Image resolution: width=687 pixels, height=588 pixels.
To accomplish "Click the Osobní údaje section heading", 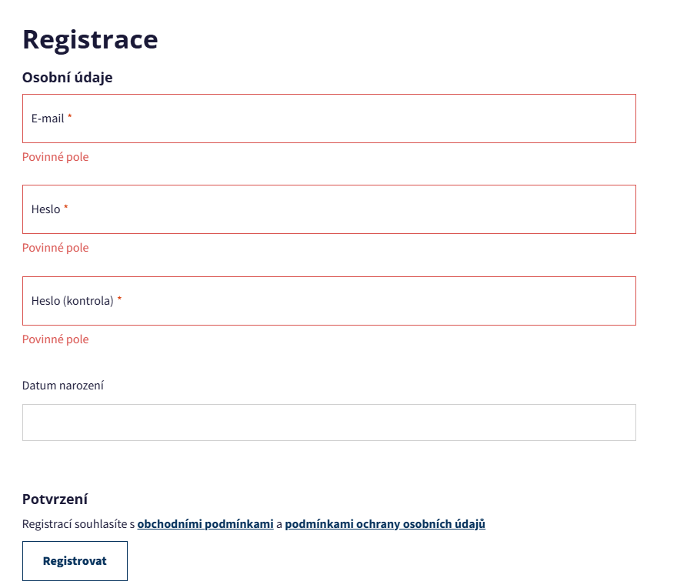I will [68, 77].
